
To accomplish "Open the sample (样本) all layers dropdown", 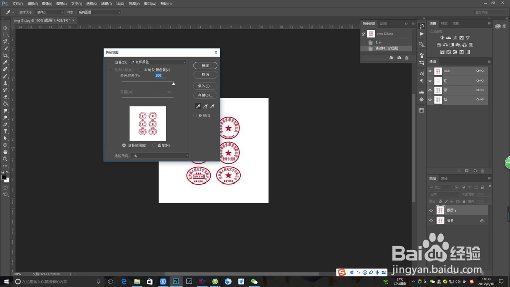I will point(99,12).
